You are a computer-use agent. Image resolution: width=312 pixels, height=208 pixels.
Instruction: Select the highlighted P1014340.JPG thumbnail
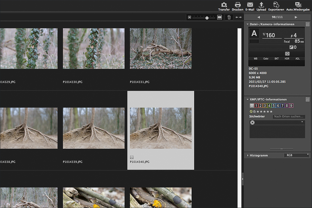tap(161, 128)
